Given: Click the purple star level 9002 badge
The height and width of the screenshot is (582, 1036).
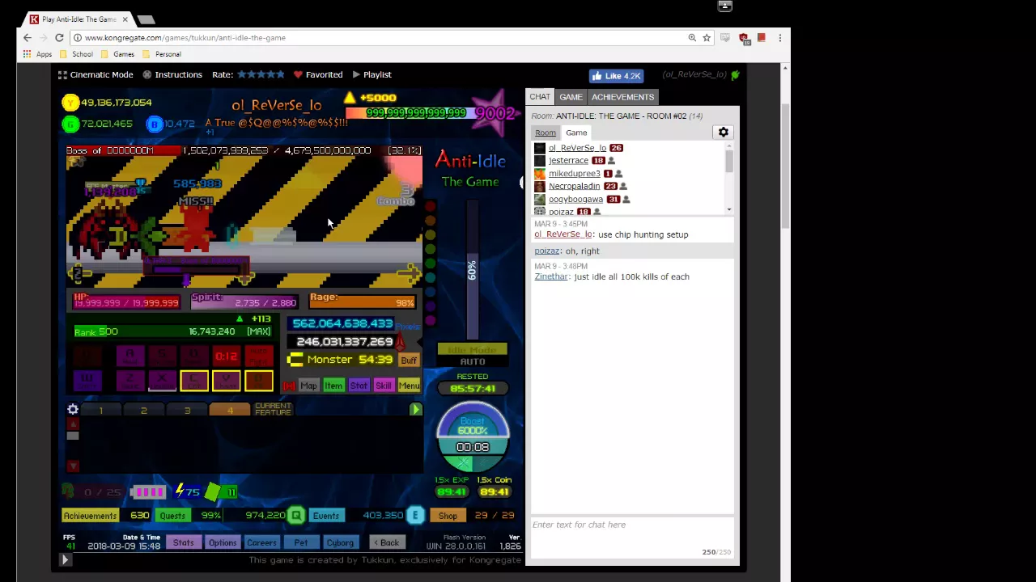Looking at the screenshot, I should click(494, 113).
